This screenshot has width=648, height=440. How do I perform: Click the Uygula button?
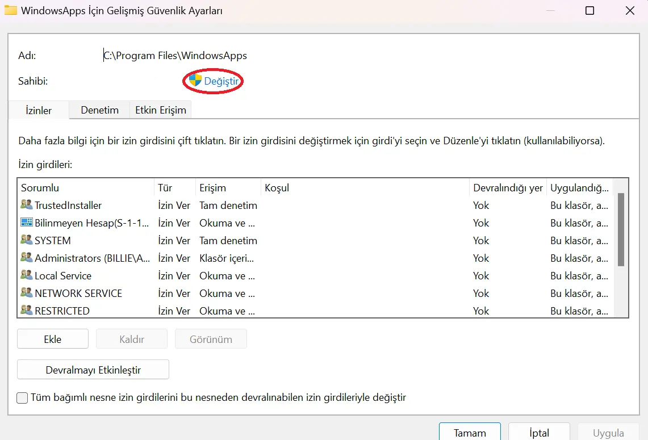pos(608,432)
